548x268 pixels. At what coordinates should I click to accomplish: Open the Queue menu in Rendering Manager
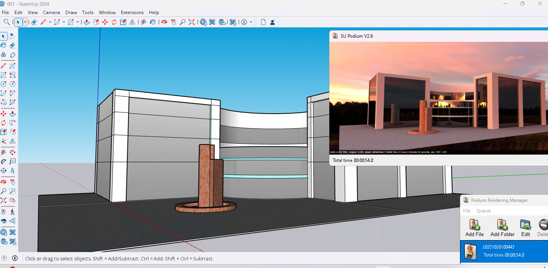point(483,211)
